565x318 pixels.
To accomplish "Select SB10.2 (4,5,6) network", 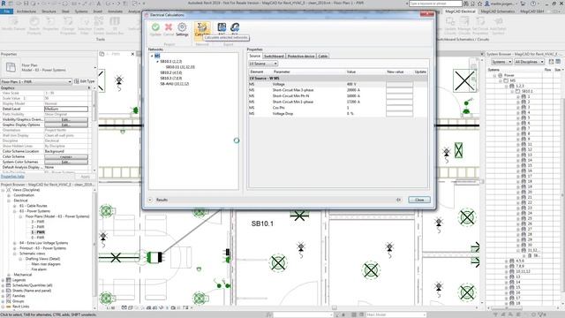I will (x=171, y=72).
